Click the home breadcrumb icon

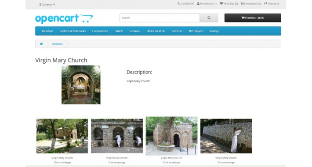(41, 44)
